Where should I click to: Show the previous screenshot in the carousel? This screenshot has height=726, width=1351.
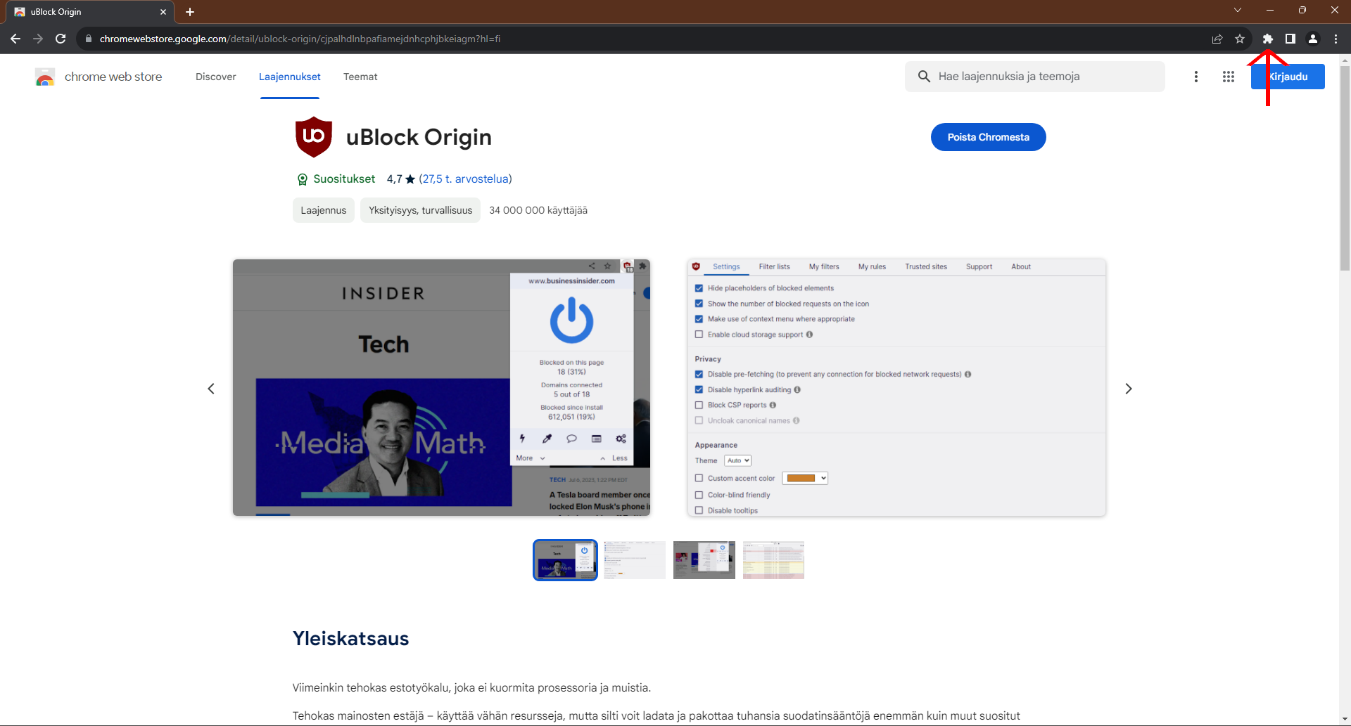point(211,389)
